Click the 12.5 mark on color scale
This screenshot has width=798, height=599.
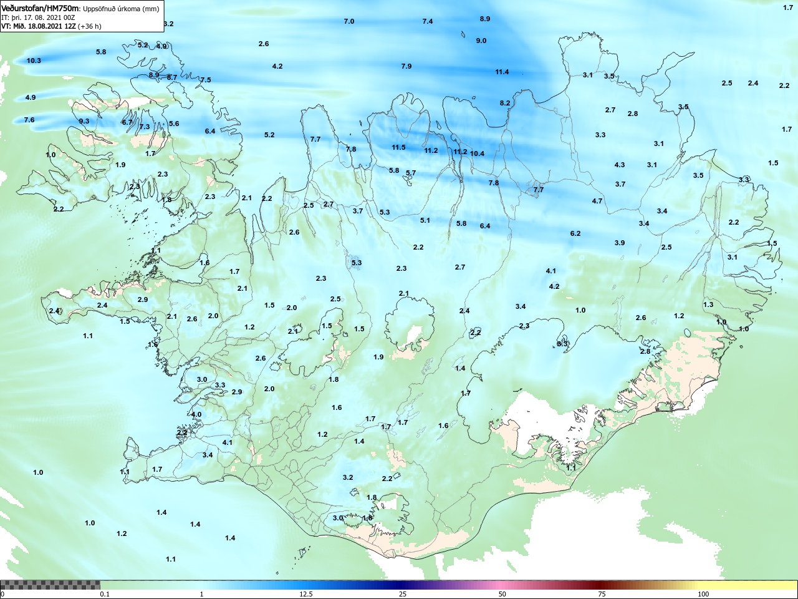(306, 594)
